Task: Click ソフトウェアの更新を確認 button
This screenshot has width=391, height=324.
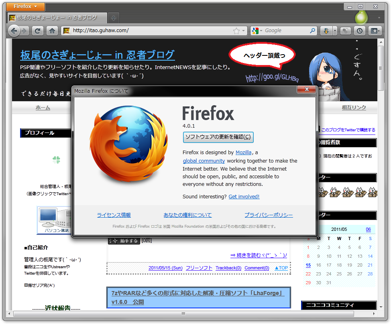Action: tap(218, 137)
